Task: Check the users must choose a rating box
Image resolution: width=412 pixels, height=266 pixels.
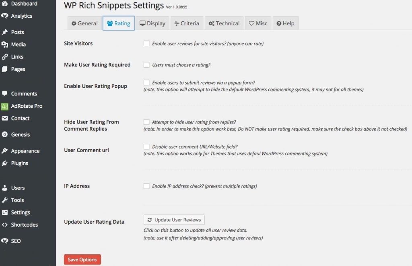Action: (x=146, y=65)
